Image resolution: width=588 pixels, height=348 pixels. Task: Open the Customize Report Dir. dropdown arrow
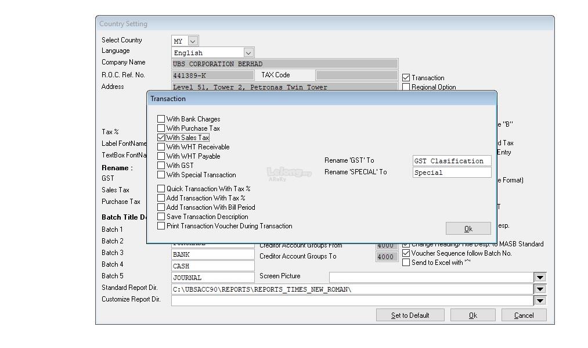[540, 301]
